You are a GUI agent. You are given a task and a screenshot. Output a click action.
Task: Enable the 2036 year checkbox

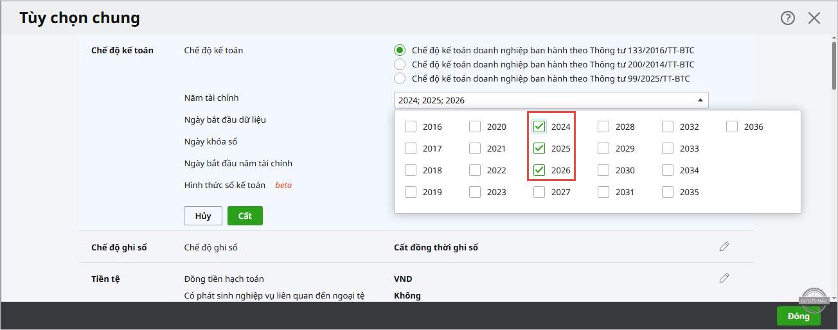pyautogui.click(x=732, y=126)
